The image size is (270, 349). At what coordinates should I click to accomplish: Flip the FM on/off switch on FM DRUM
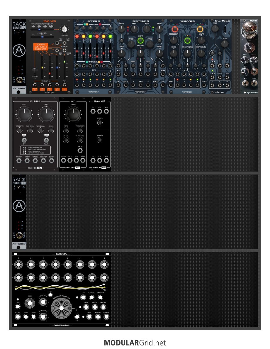tap(24, 140)
